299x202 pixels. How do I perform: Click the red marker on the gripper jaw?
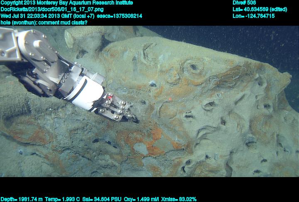click(110, 96)
